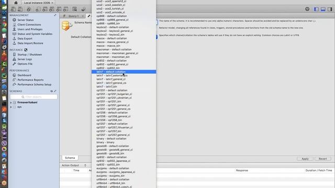Open preferences gear icon in toolbar

(307, 9)
